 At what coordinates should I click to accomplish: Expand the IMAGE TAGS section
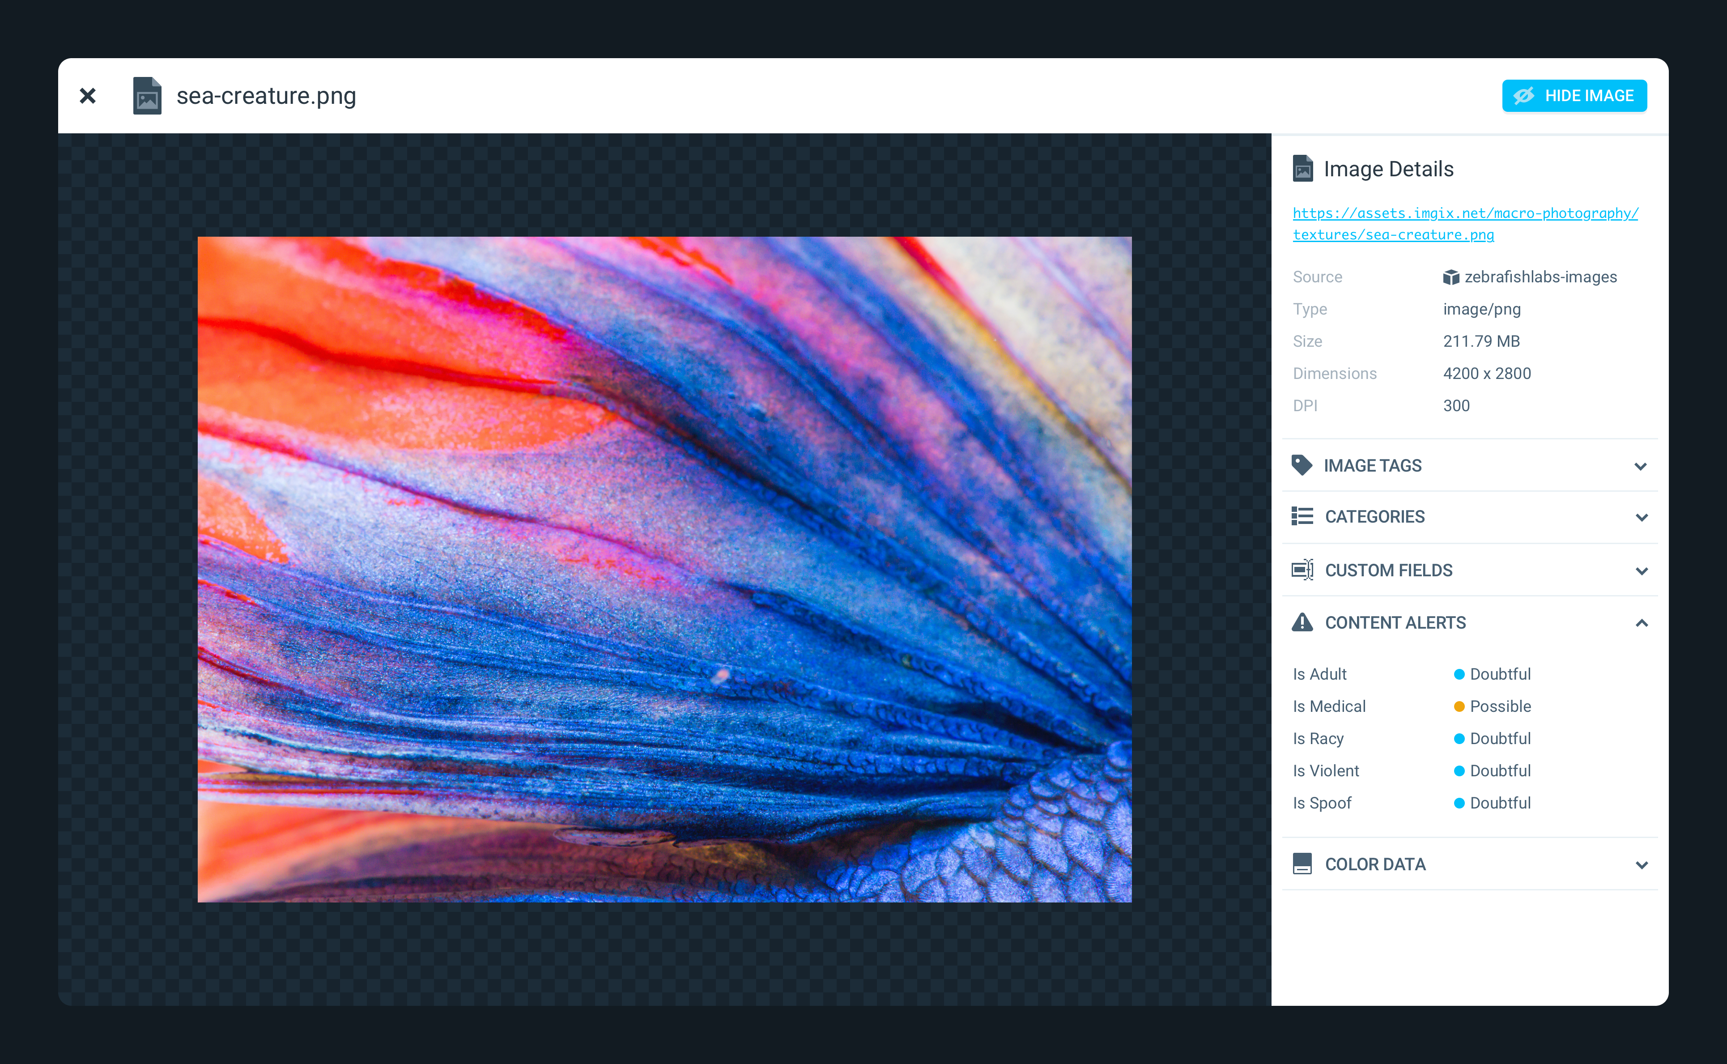pos(1642,465)
